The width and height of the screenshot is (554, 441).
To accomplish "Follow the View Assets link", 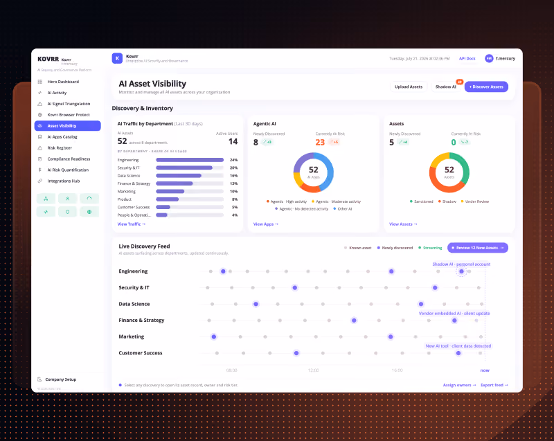I will (x=403, y=224).
